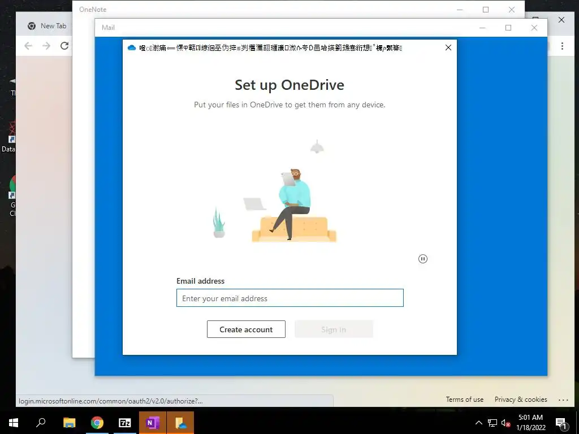Screen dimensions: 579x434
Task: Click the muted volume tray icon
Action: pos(505,423)
